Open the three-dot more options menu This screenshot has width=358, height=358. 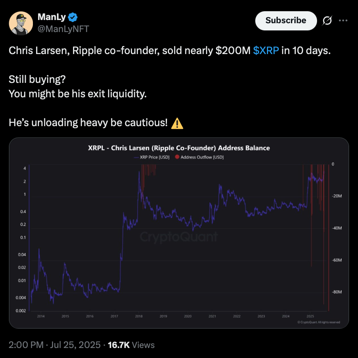click(343, 20)
